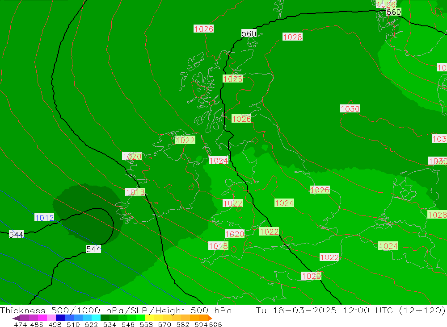Click the bright yellow legend swatch

tap(150, 318)
